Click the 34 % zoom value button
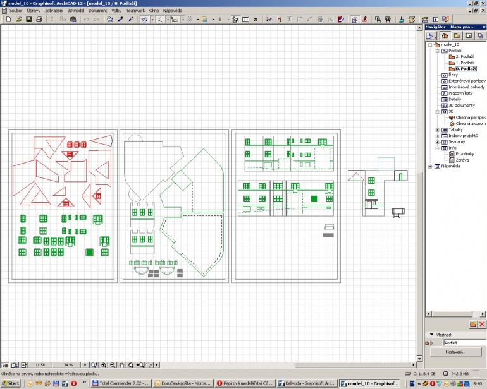The width and height of the screenshot is (487, 389). pyautogui.click(x=68, y=365)
